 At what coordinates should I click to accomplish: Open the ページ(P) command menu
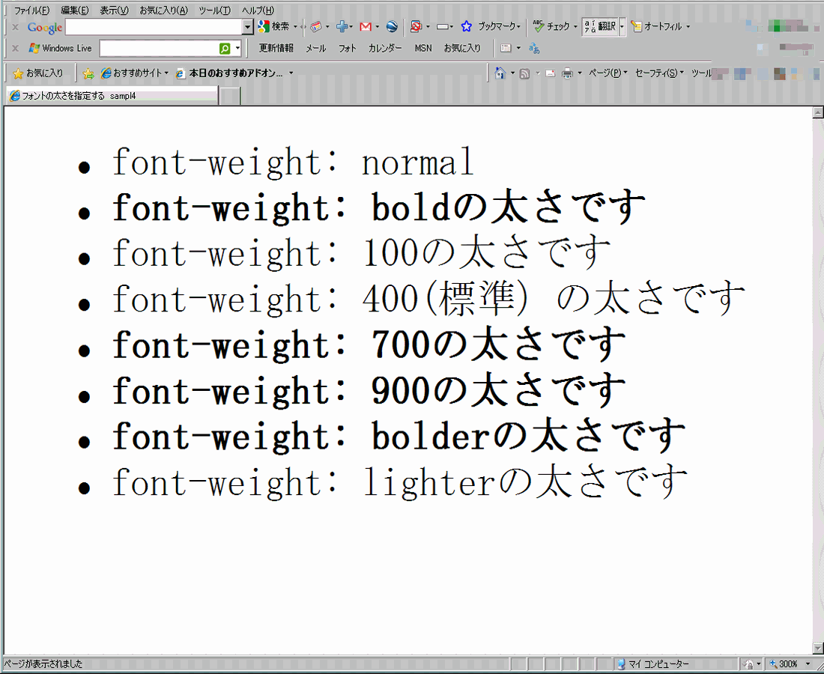(608, 73)
